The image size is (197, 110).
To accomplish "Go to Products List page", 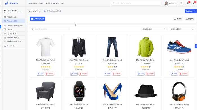I will pyautogui.click(x=14, y=17).
